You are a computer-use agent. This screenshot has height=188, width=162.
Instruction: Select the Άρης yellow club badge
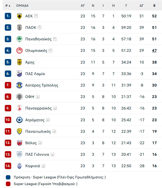tap(19, 62)
